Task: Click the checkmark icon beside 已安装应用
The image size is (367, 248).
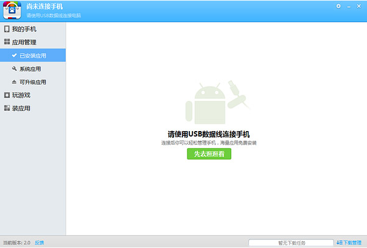Action: (14, 55)
